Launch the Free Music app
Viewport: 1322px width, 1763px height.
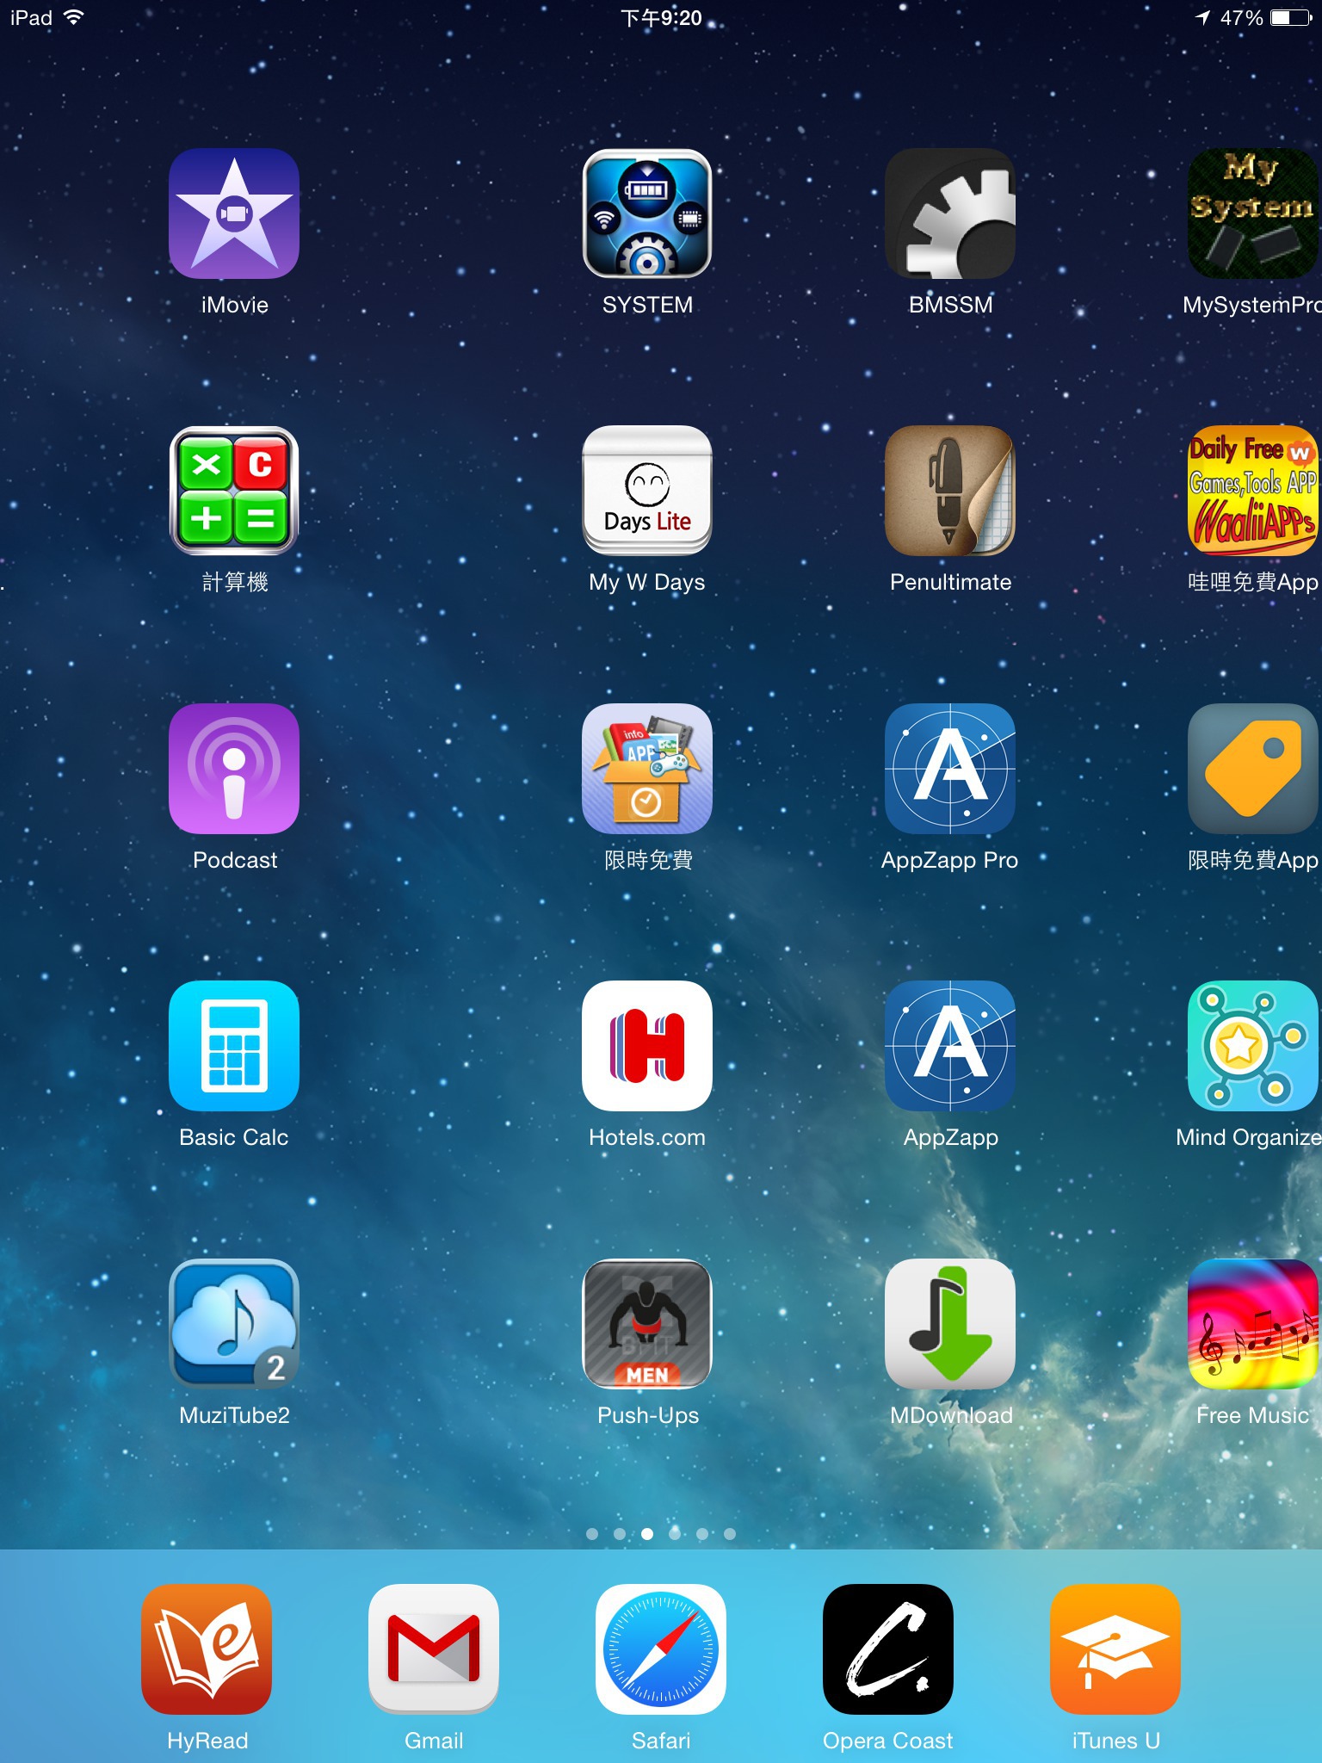click(x=1253, y=1324)
